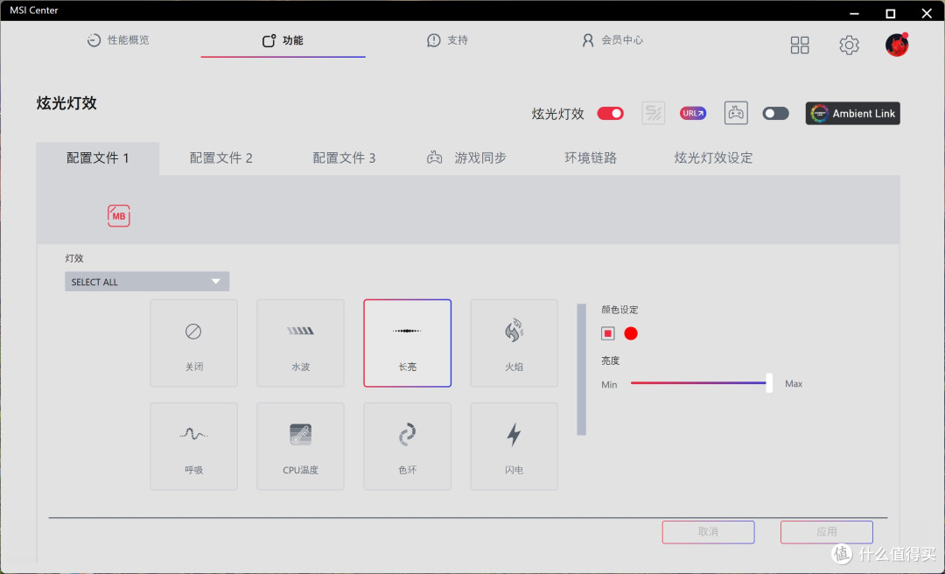945x574 pixels.
Task: Switch to 性能概览 tab
Action: pos(118,40)
